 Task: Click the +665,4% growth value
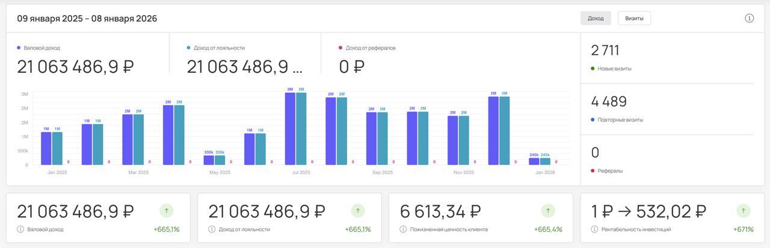pyautogui.click(x=548, y=229)
